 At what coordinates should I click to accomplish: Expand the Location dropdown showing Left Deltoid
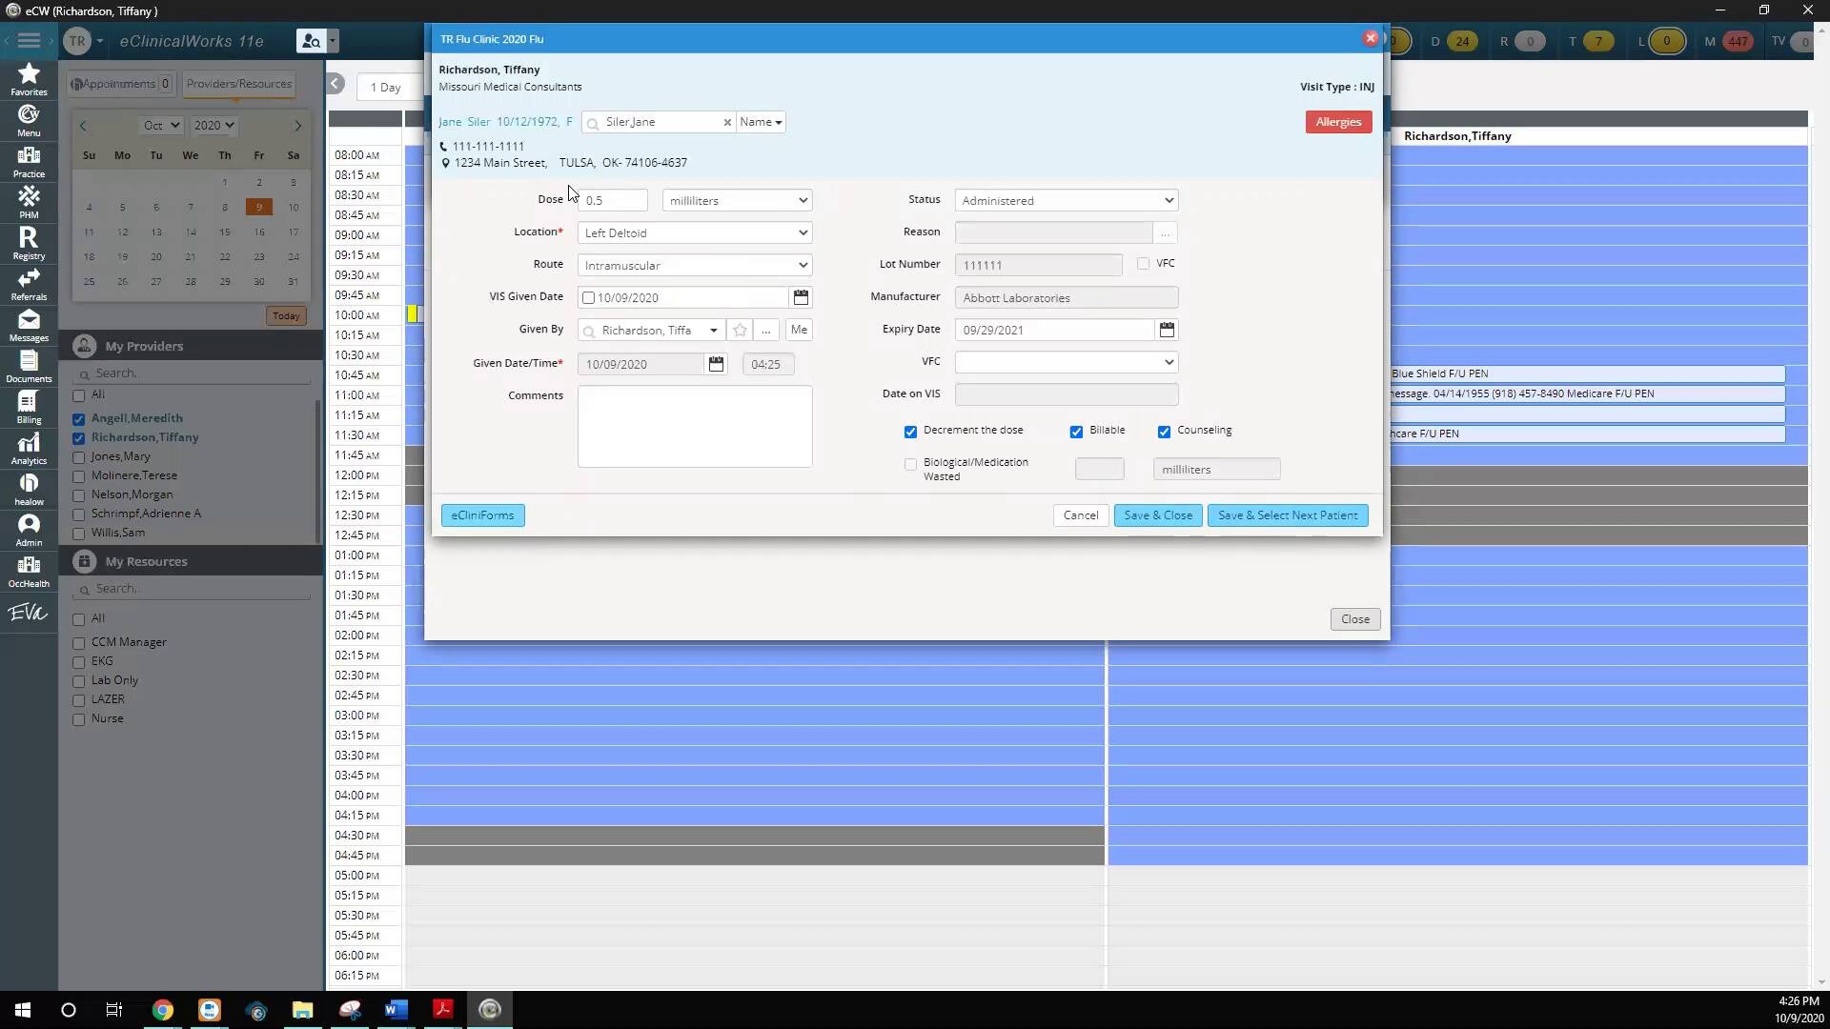click(695, 232)
